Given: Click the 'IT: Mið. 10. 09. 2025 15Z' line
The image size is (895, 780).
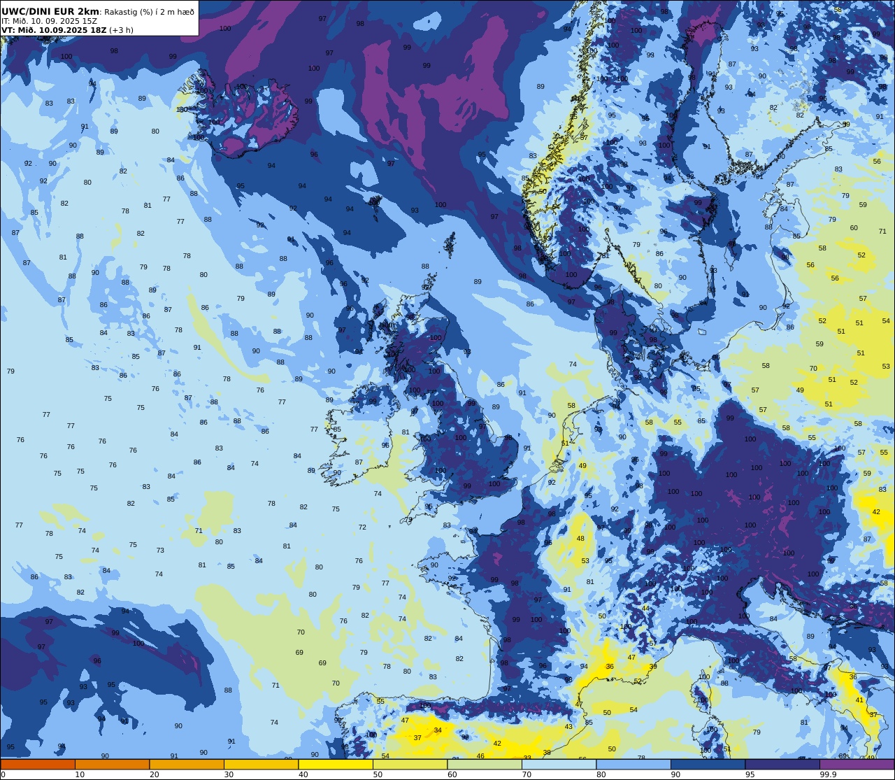Looking at the screenshot, I should [49, 21].
